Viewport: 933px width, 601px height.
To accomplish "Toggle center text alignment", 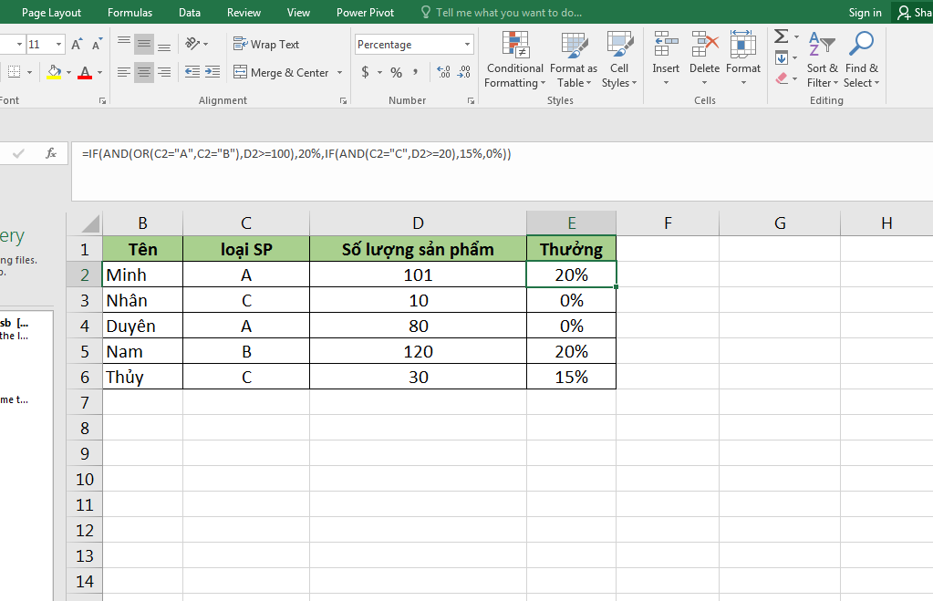I will 143,72.
